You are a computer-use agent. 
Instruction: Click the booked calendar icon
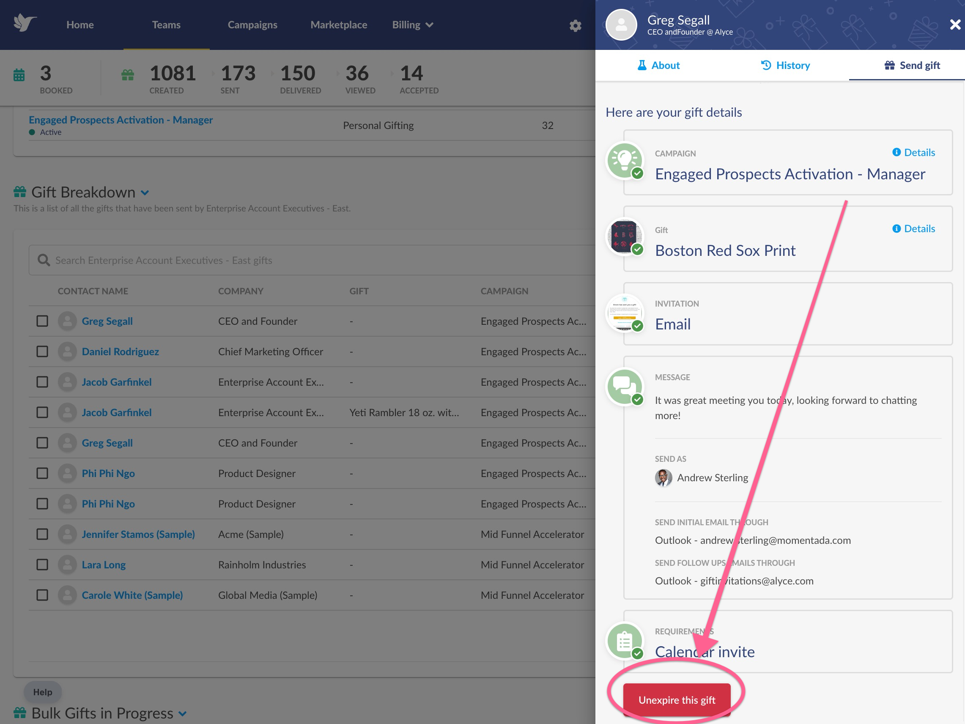[x=19, y=74]
